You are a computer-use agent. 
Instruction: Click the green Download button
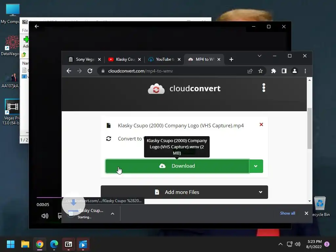177,166
